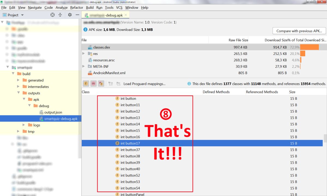Open the Tools menu
The width and height of the screenshot is (327, 196).
coord(109,8)
